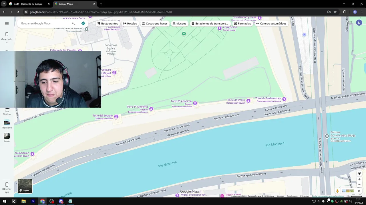The image size is (366, 205).
Task: Select Cajeros automáticos chip
Action: click(271, 24)
